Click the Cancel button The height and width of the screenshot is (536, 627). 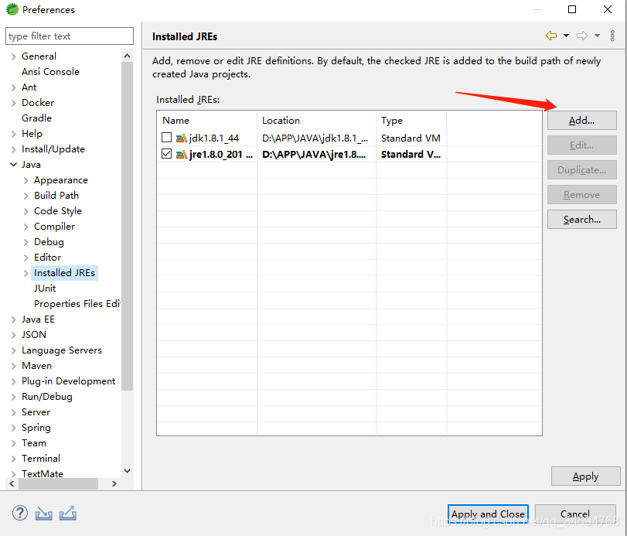pos(575,514)
